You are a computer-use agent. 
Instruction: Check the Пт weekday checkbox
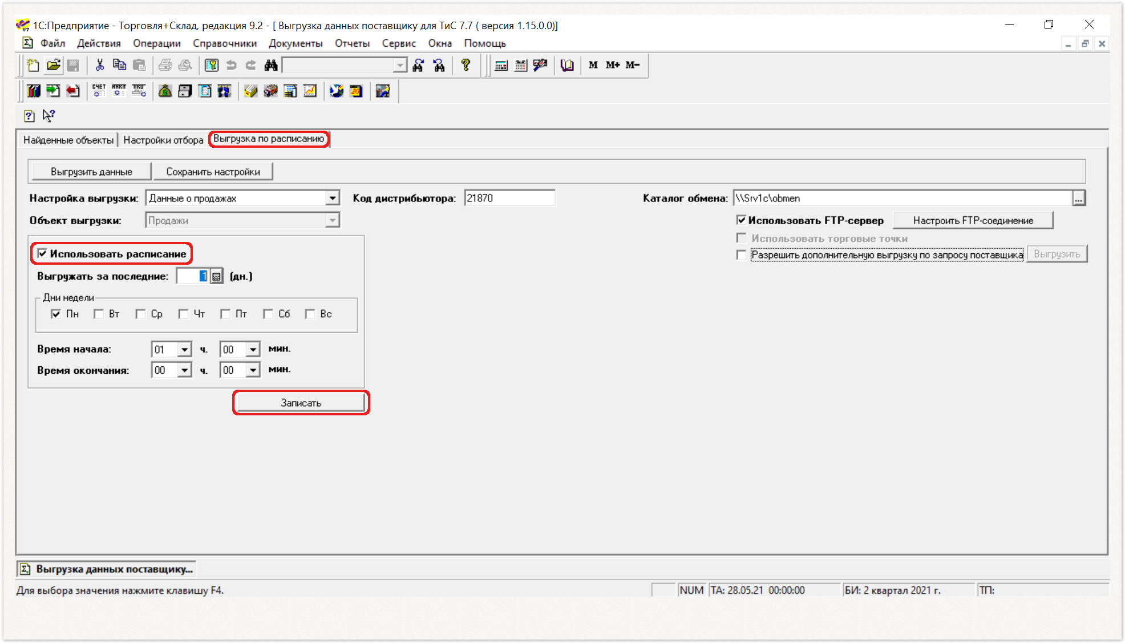pos(225,314)
